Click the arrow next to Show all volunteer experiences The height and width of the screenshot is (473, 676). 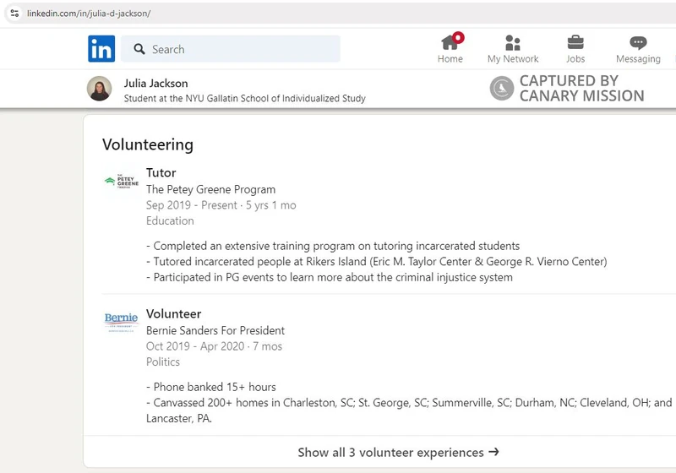[x=494, y=452]
